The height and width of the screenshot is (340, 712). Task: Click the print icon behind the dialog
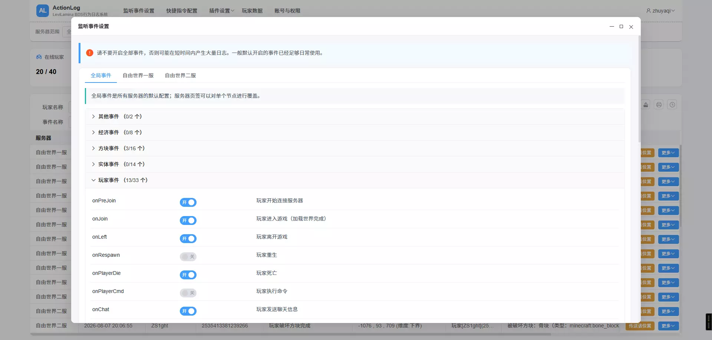pyautogui.click(x=659, y=105)
